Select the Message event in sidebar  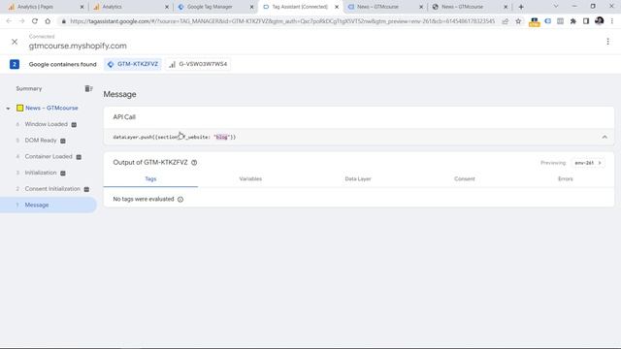click(x=49, y=205)
